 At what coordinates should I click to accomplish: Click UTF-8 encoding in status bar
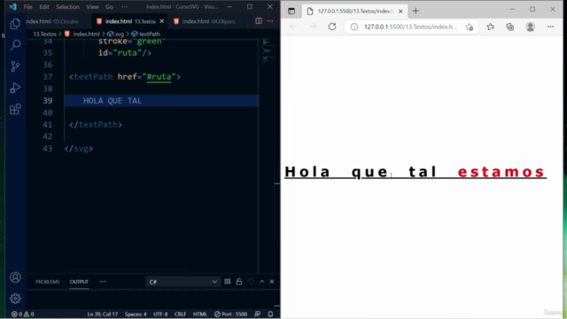(160, 314)
